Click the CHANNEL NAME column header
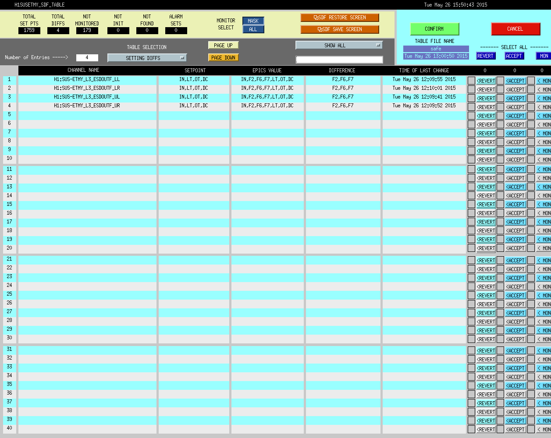The image size is (551, 438). pyautogui.click(x=83, y=70)
